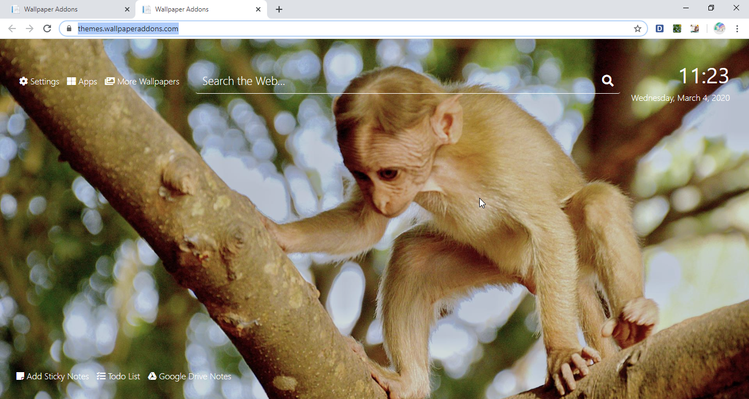The image size is (749, 399).
Task: Bookmark this page with the star icon
Action: 637,29
